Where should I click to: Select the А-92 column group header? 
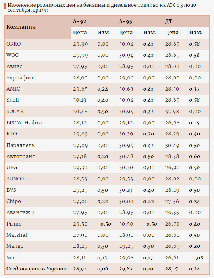pyautogui.click(x=80, y=21)
